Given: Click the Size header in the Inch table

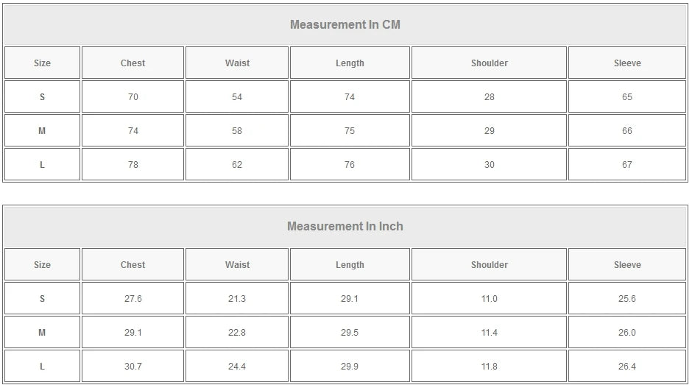Looking at the screenshot, I should [42, 265].
